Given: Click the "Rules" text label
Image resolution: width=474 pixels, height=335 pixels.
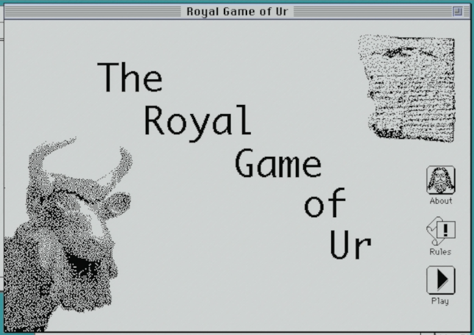Looking at the screenshot, I should click(x=440, y=251).
